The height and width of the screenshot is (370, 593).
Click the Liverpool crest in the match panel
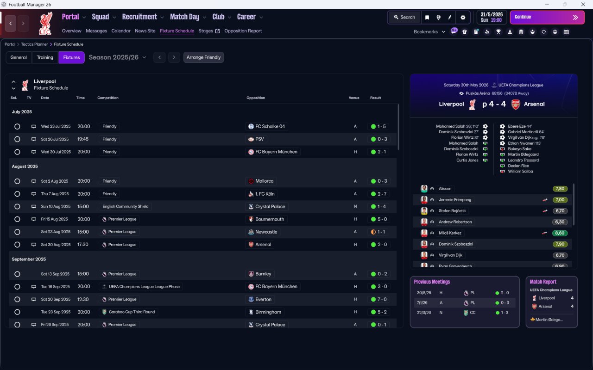(473, 104)
